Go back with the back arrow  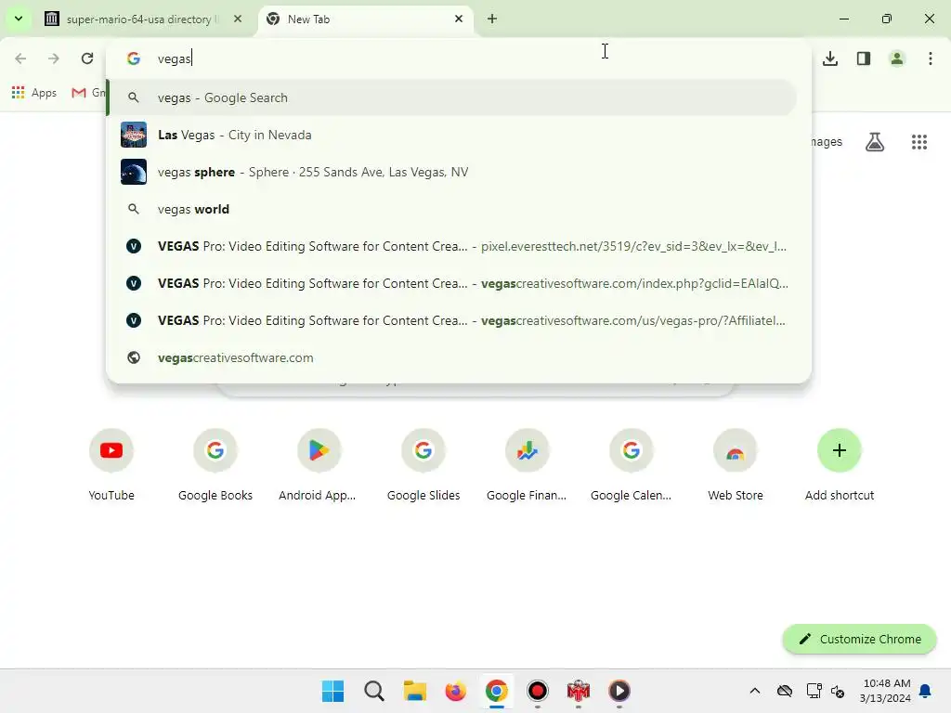coord(20,58)
